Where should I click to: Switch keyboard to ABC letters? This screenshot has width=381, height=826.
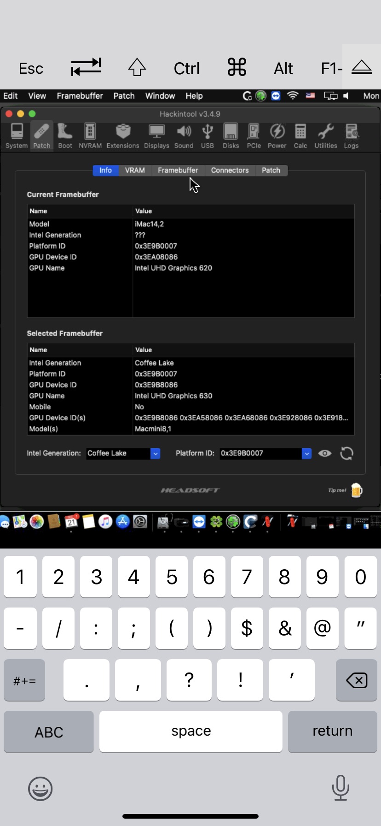[49, 732]
